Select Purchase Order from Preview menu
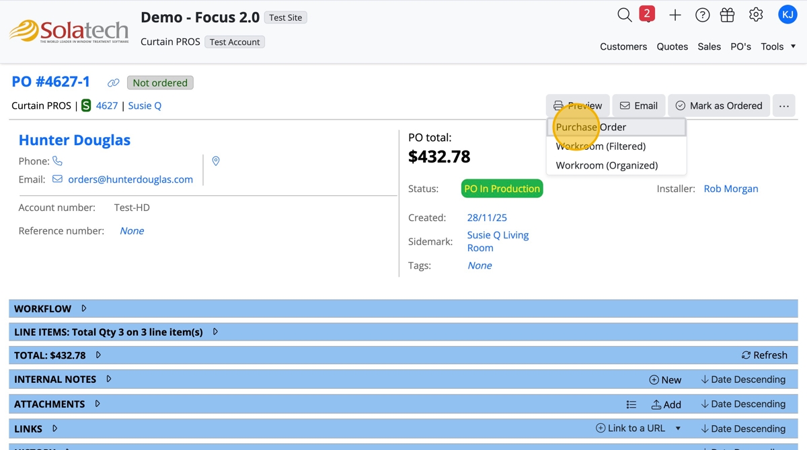The image size is (807, 450). 591,127
